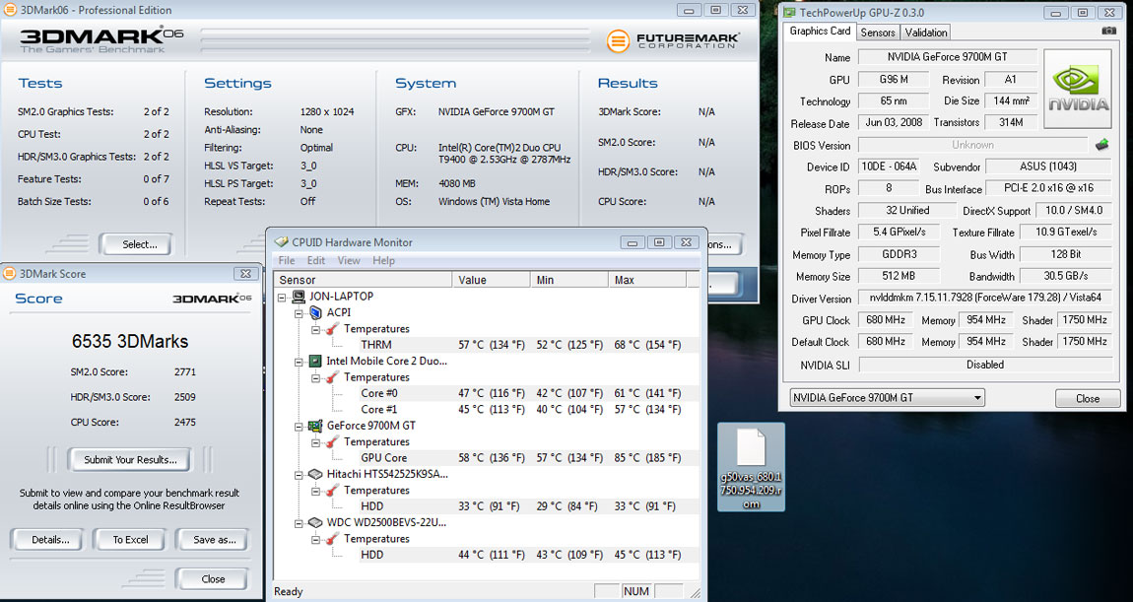Click the JON-LAPTOP computer icon
This screenshot has width=1133, height=602.
(x=299, y=296)
